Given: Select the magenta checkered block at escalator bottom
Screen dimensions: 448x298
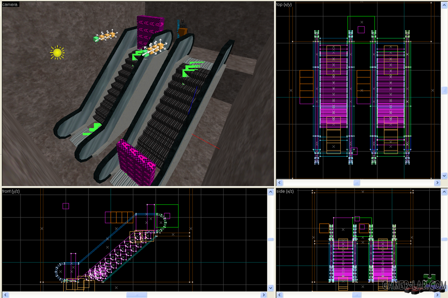Looking at the screenshot, I should click(136, 162).
